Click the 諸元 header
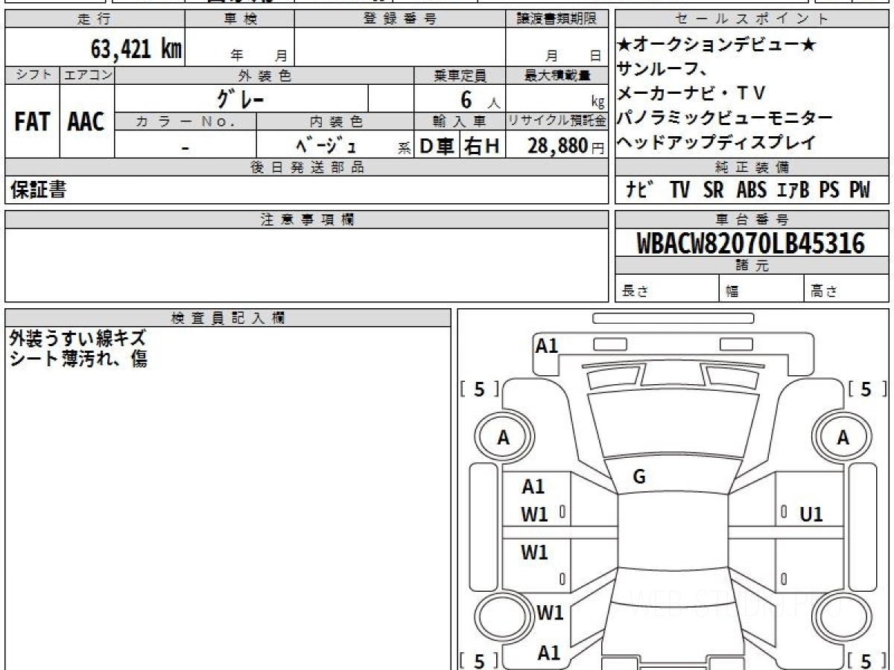This screenshot has width=894, height=670. (x=752, y=266)
